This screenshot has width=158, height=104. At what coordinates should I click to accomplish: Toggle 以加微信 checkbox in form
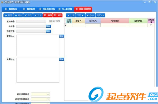pos(50,21)
